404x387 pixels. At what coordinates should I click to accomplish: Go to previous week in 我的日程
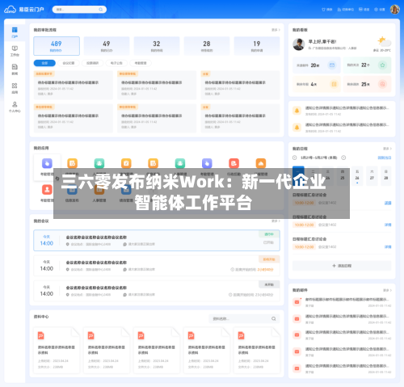[x=295, y=158]
